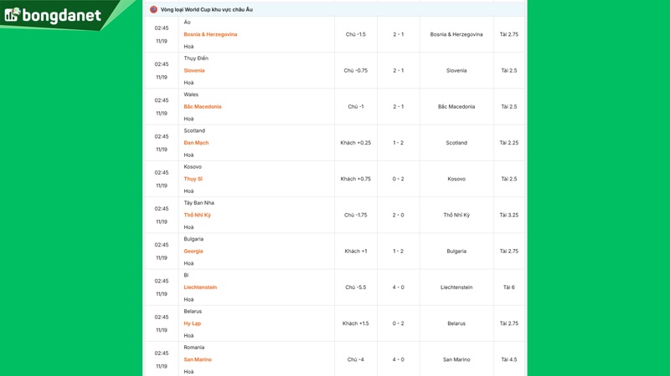This screenshot has width=670, height=376.
Task: Select the Đan Mạch team name
Action: (196, 143)
